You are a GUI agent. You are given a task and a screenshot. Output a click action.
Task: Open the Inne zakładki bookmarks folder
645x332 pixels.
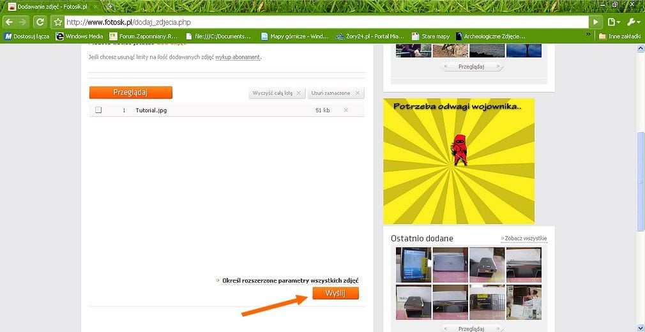(620, 36)
